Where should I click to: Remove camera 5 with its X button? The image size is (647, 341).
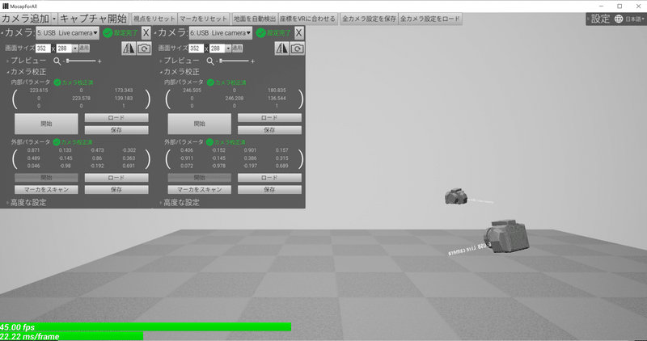[146, 33]
